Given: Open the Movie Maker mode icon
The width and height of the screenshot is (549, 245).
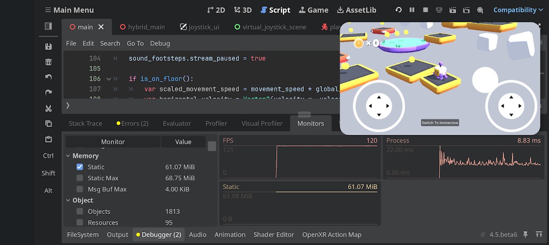Looking at the screenshot, I should coord(480,10).
